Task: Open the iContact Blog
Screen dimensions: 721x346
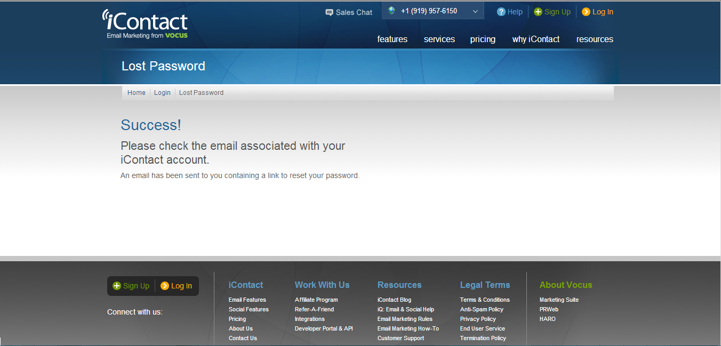Action: tap(394, 300)
